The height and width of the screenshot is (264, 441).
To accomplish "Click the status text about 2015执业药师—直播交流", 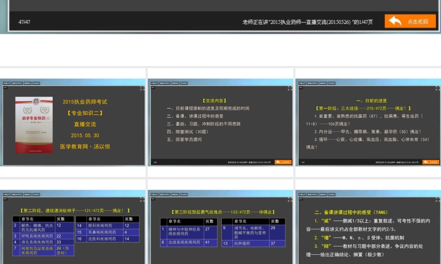I will point(307,22).
